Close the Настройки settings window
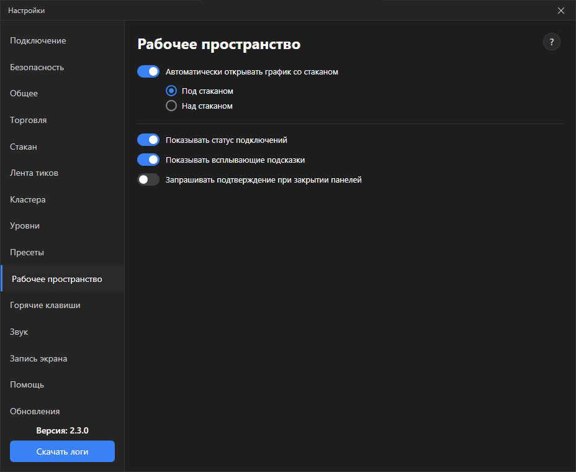Screen dimensions: 576x472 point(561,11)
